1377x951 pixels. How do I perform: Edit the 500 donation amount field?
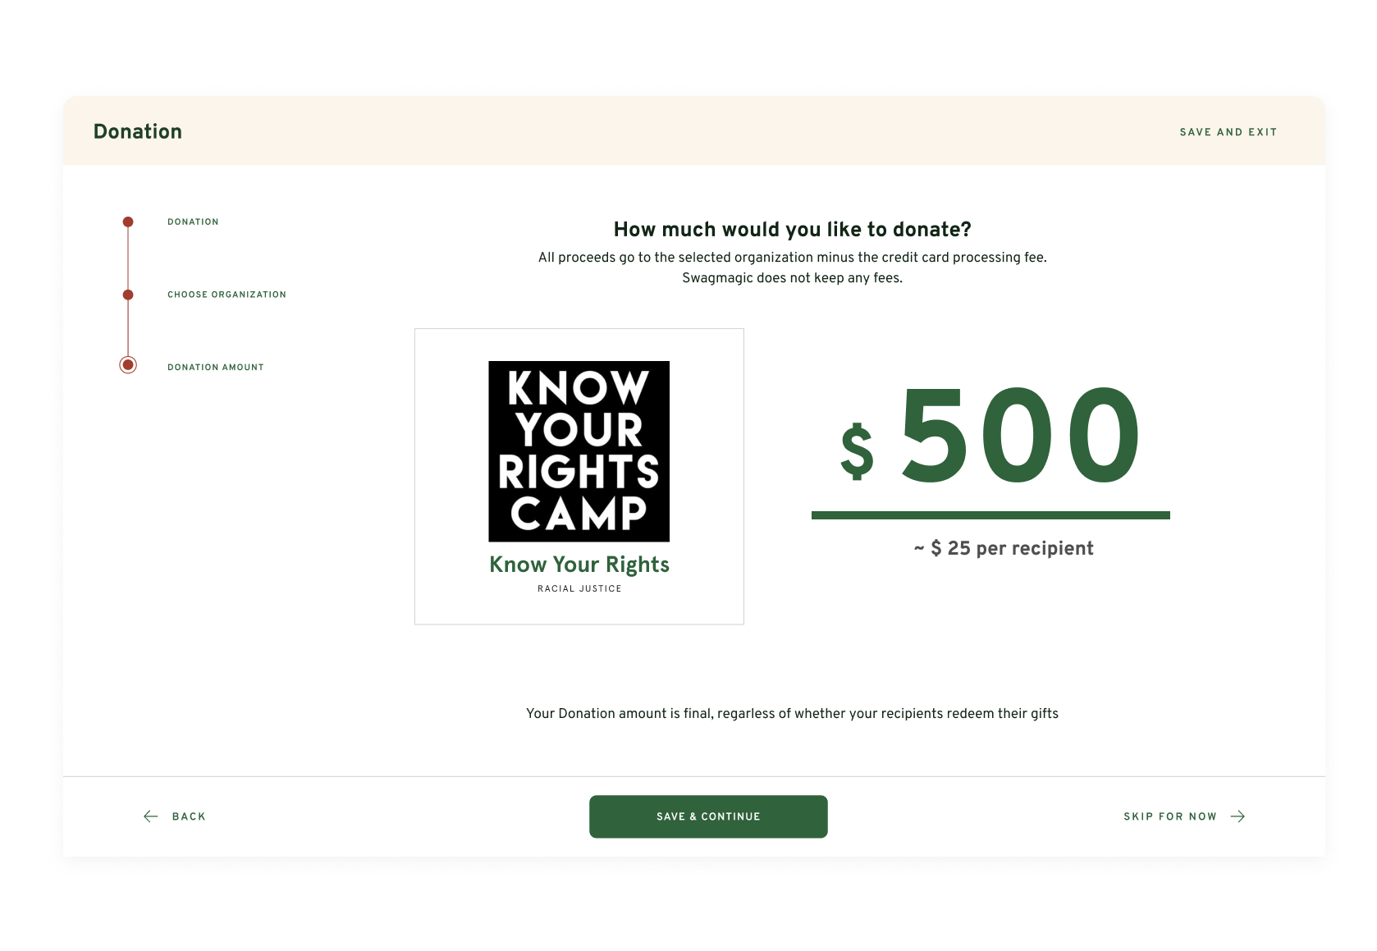[x=1020, y=437]
